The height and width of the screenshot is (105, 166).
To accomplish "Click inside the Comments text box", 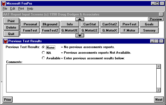I will click(81, 78).
